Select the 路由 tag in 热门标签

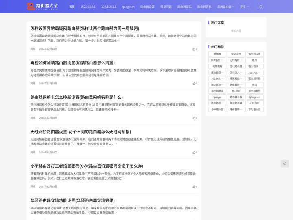[254, 60]
